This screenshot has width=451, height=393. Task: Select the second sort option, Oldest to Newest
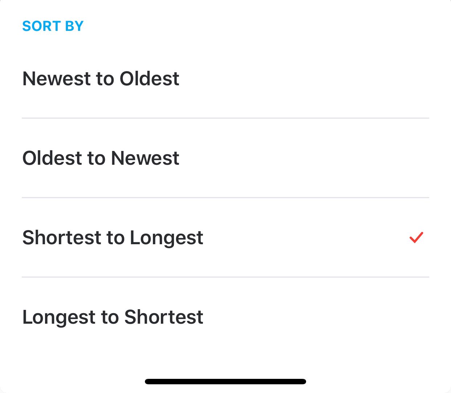101,158
